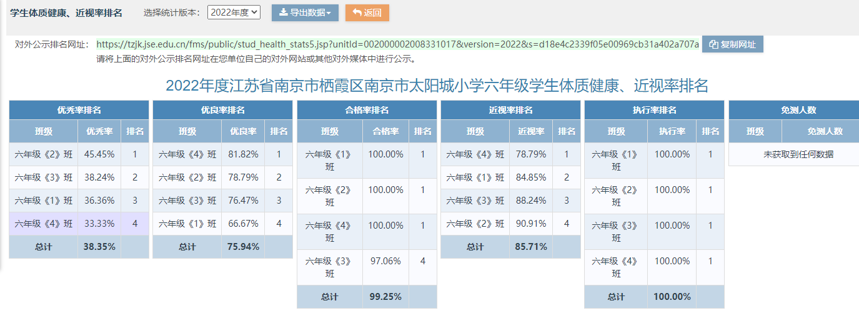Click the return arrow icon in 返回
This screenshot has width=859, height=313.
[x=357, y=12]
